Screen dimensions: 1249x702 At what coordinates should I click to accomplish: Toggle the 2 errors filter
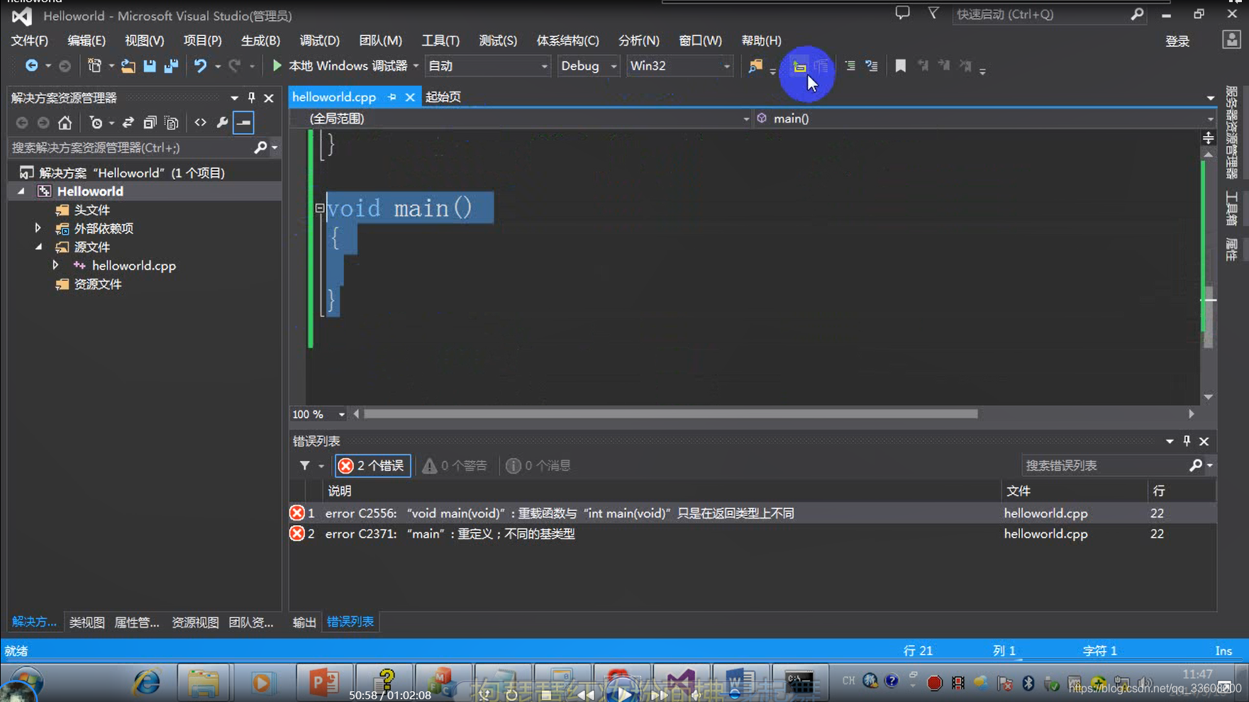point(372,465)
